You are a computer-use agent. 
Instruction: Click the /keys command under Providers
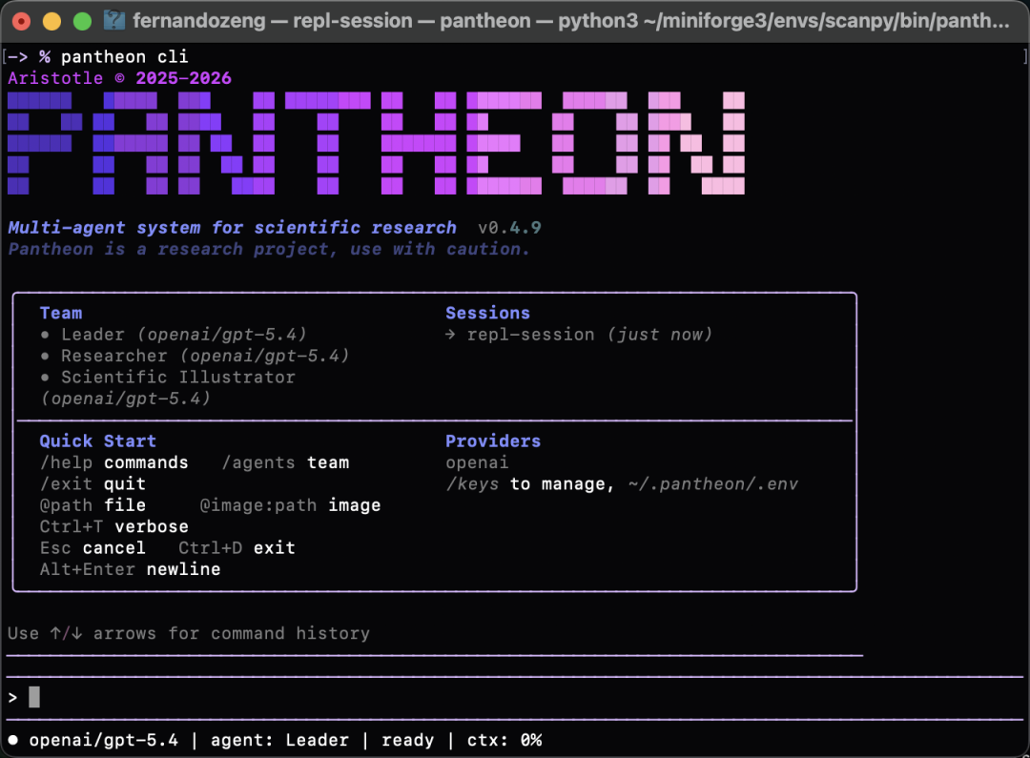472,484
